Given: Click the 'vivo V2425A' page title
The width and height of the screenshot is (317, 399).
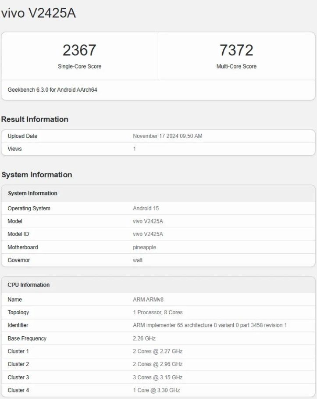Looking at the screenshot, I should click(x=39, y=13).
